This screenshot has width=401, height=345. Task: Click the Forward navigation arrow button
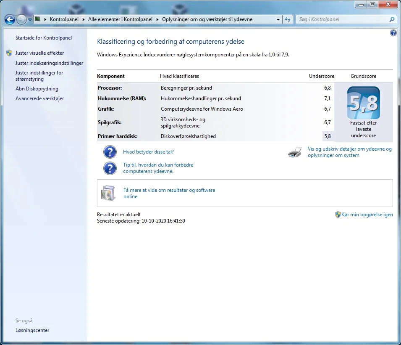(x=21, y=19)
